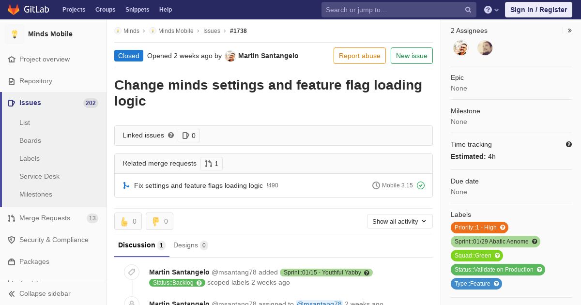
Task: Click the Report abuse button
Action: pyautogui.click(x=359, y=56)
